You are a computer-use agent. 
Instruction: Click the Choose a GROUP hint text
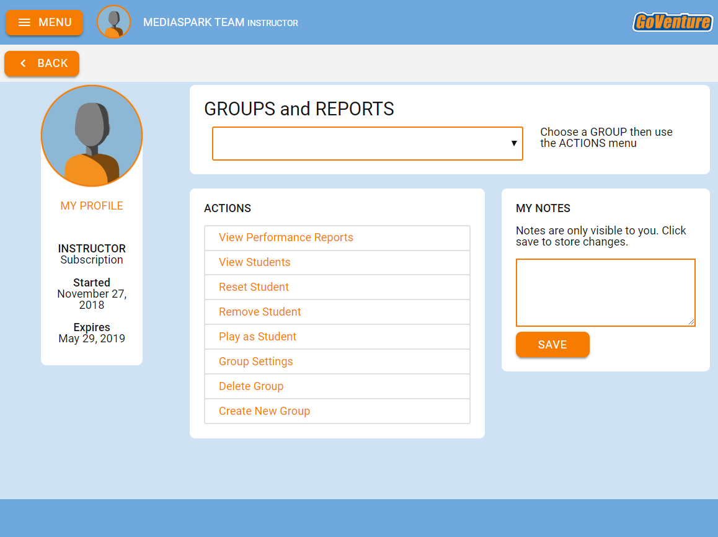pos(606,137)
